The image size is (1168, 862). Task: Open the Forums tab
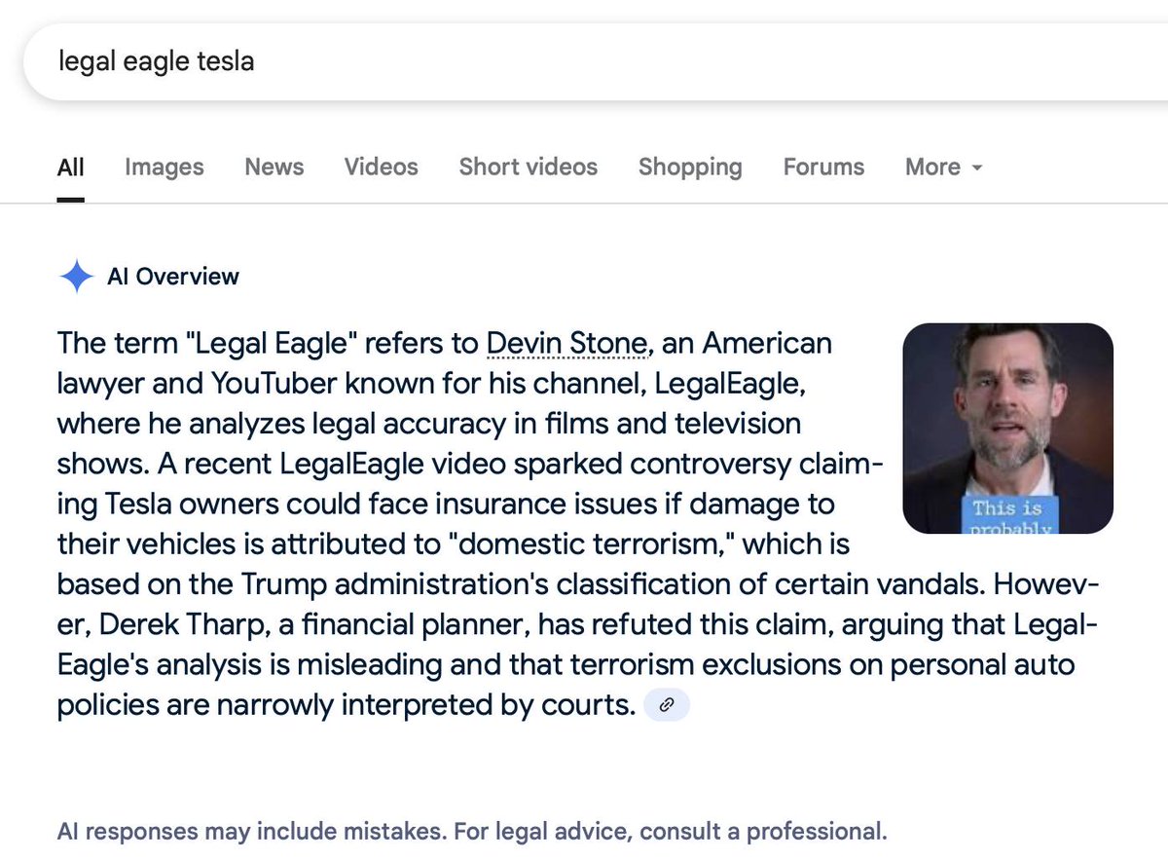[x=823, y=168]
